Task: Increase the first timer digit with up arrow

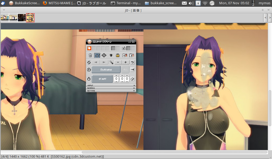Action: [x=116, y=76]
